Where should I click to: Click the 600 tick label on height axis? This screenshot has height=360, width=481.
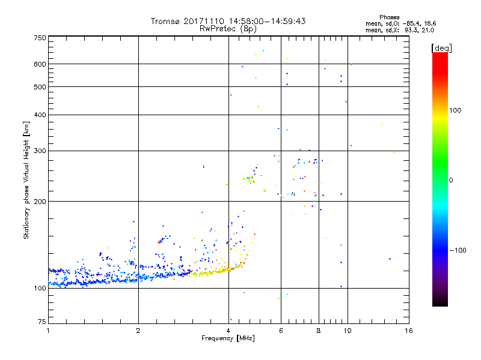(x=40, y=64)
